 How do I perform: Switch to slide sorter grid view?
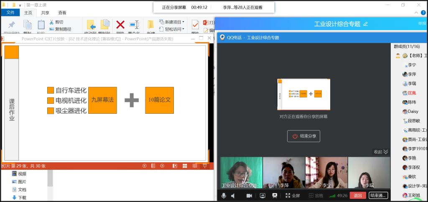pyautogui.click(x=185, y=166)
